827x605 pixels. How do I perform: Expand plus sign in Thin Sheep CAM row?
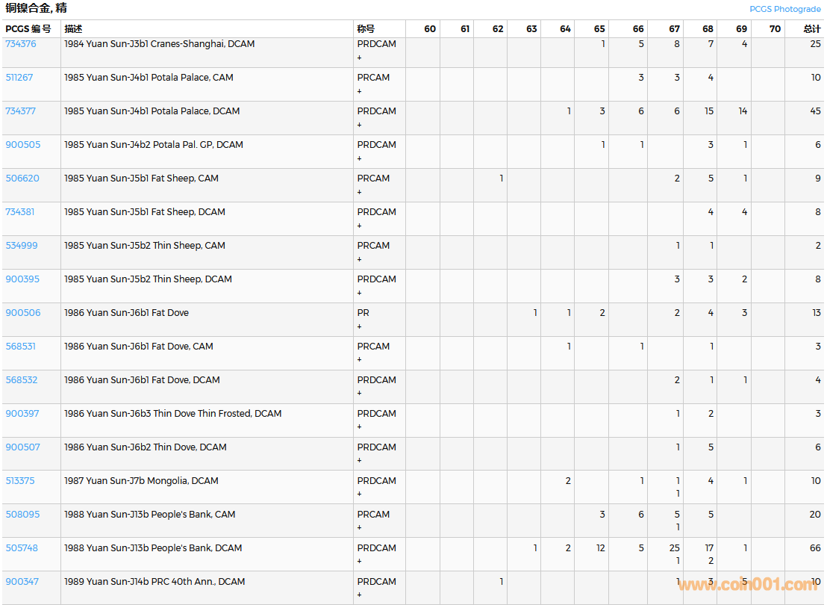[x=359, y=259]
